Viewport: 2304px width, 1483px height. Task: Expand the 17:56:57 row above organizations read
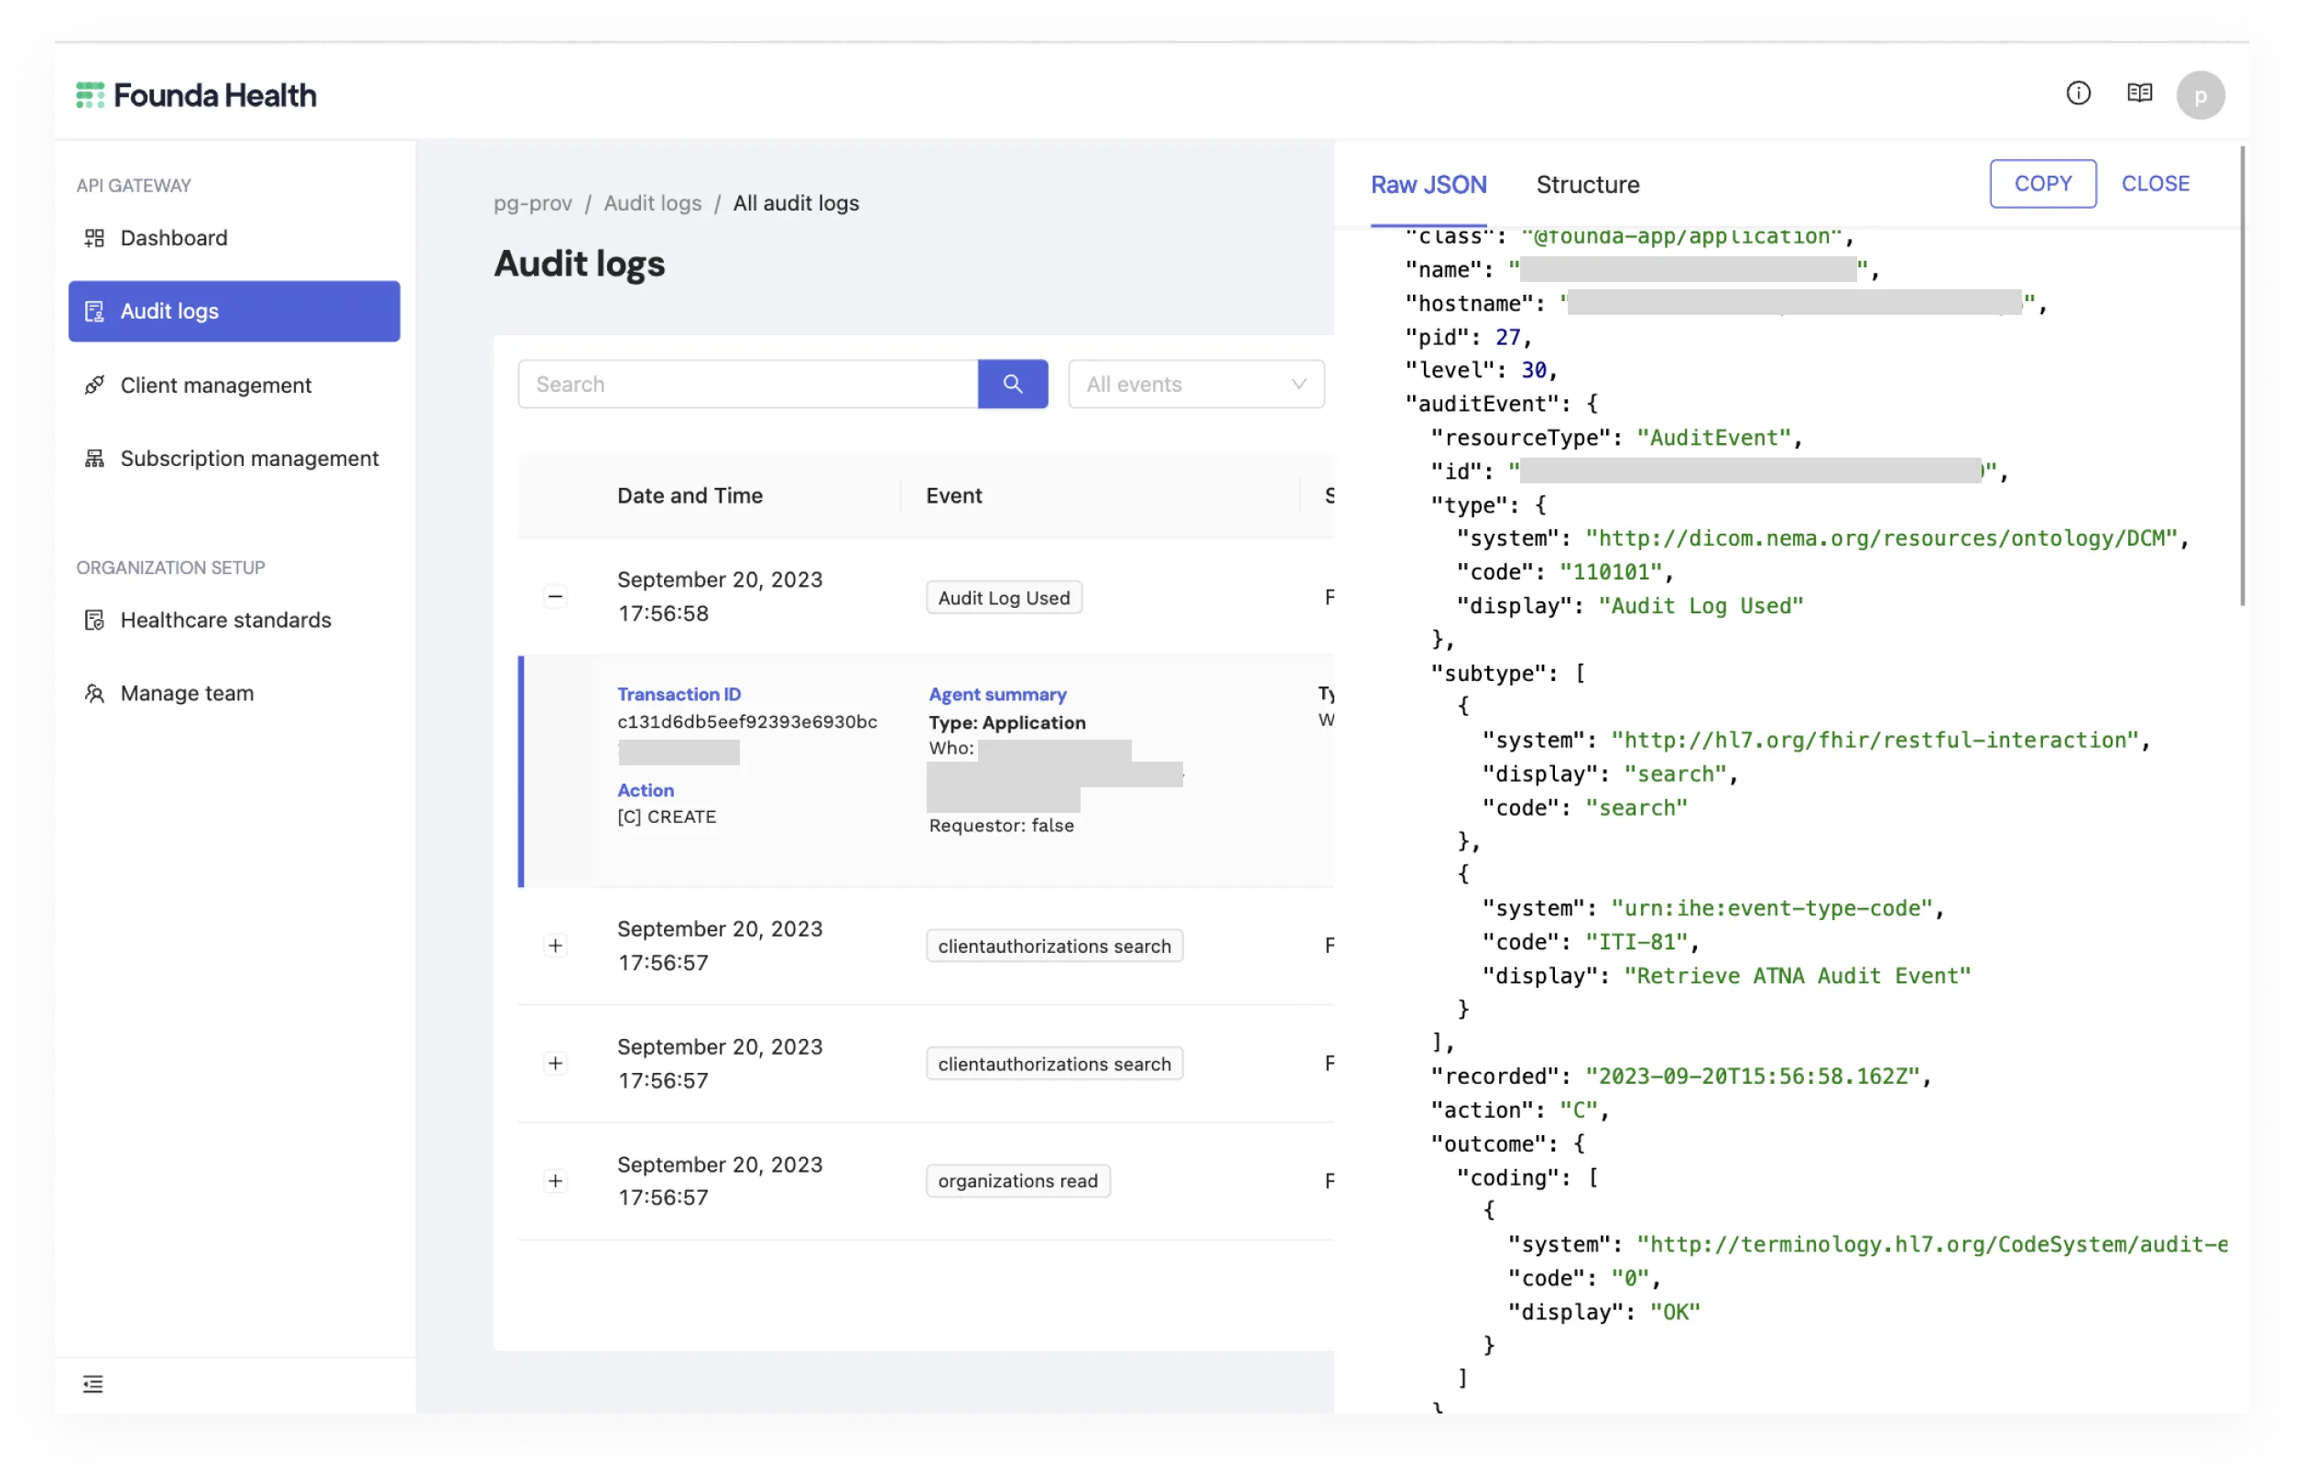(x=555, y=1063)
